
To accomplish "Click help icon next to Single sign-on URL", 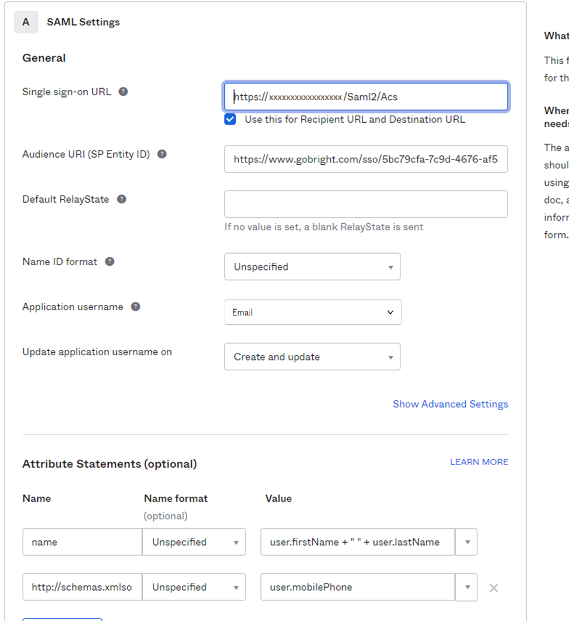I will tap(123, 92).
